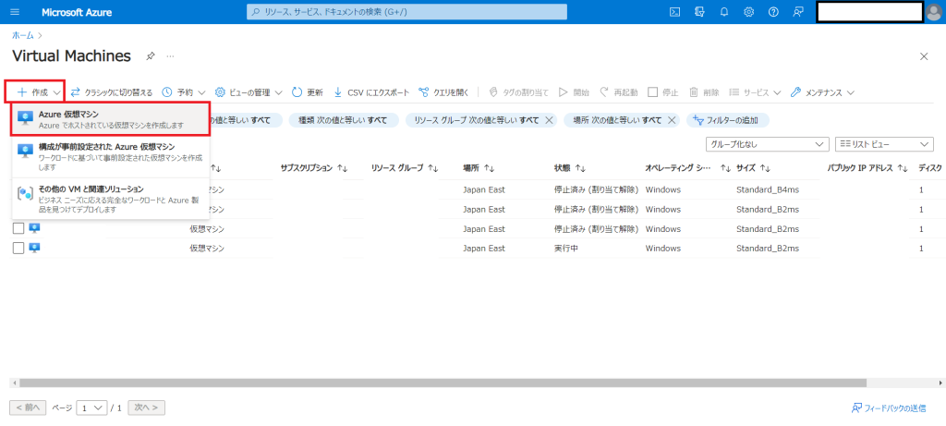Click the 更新 refresh button
The height and width of the screenshot is (426, 946).
pyautogui.click(x=308, y=92)
